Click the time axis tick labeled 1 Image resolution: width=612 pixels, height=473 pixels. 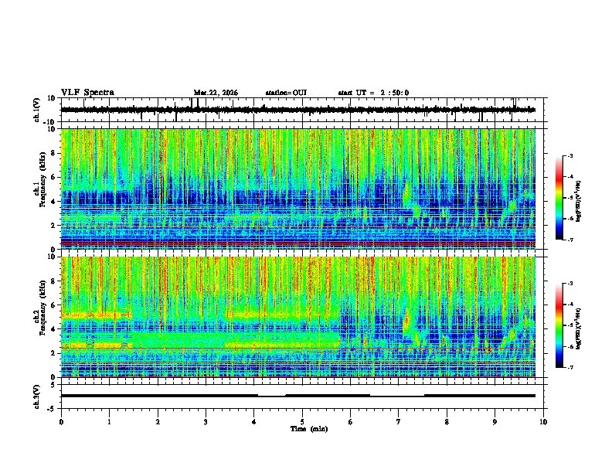tap(109, 422)
